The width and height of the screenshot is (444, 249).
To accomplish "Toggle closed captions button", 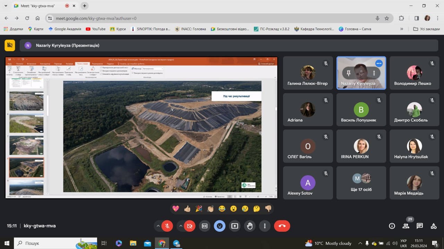I will click(205, 226).
